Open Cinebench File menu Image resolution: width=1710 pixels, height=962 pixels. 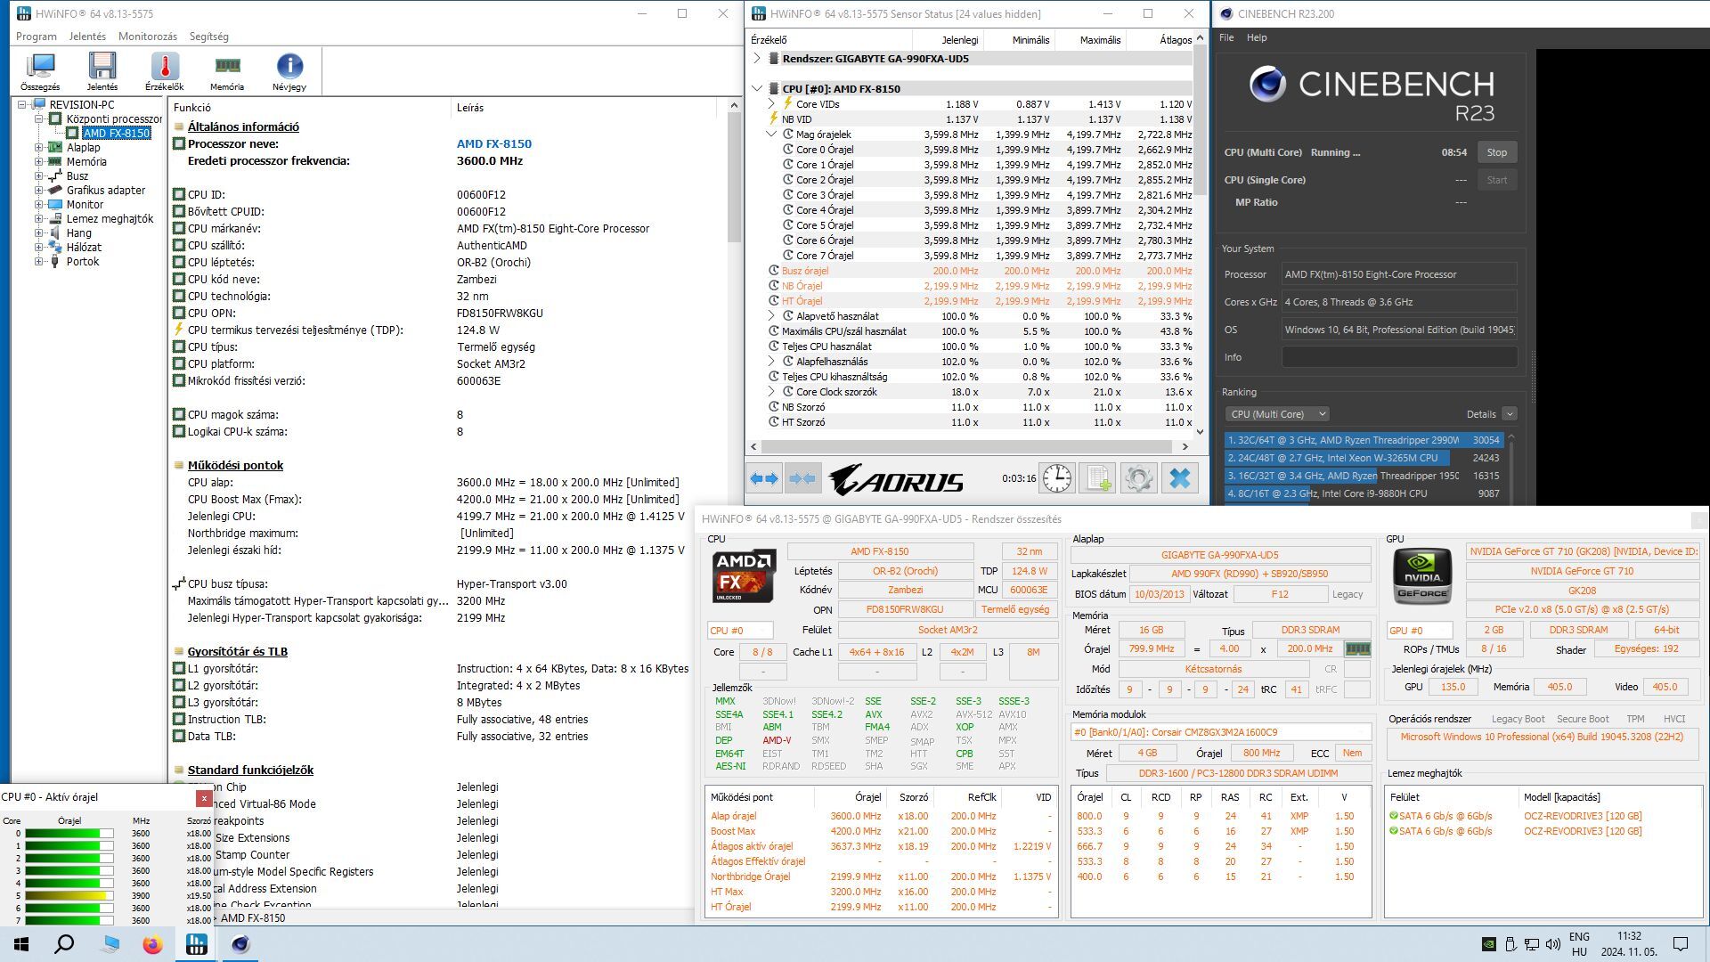[x=1226, y=37]
